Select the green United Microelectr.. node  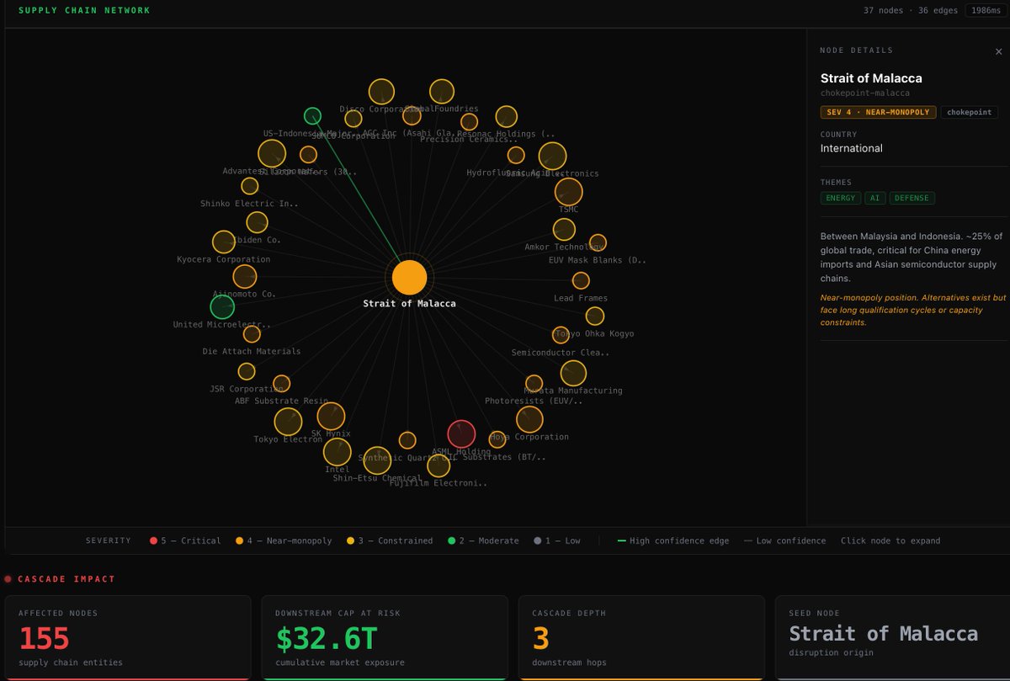tap(222, 307)
